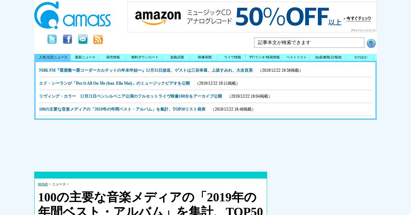This screenshot has height=215, width=411.
Task: Click the HOME breadcrumb link
Action: coord(43,184)
